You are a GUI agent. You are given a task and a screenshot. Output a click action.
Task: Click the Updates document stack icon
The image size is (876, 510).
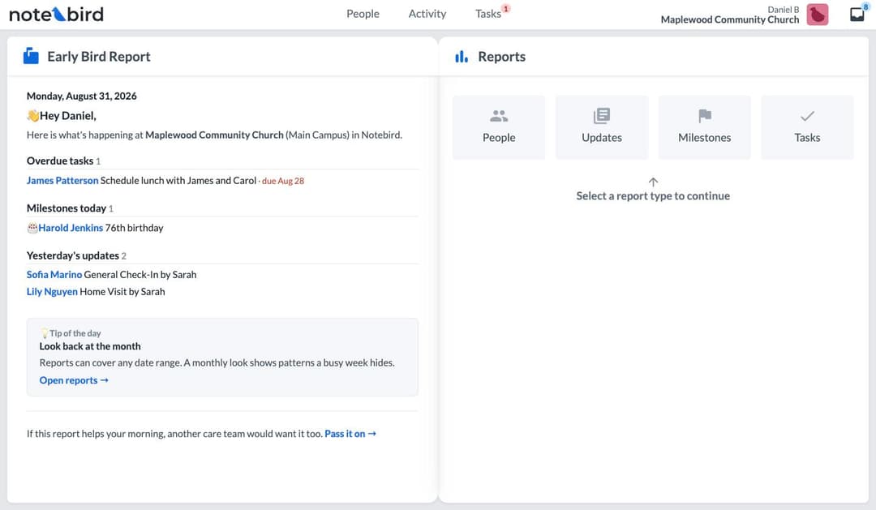602,116
